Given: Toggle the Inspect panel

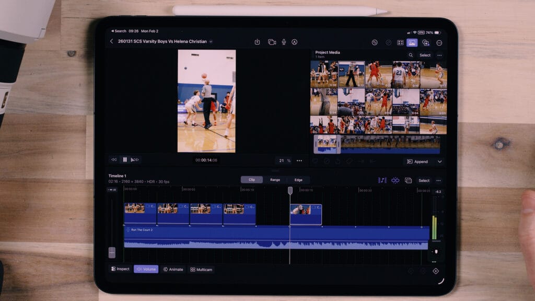Looking at the screenshot, I should (x=120, y=270).
